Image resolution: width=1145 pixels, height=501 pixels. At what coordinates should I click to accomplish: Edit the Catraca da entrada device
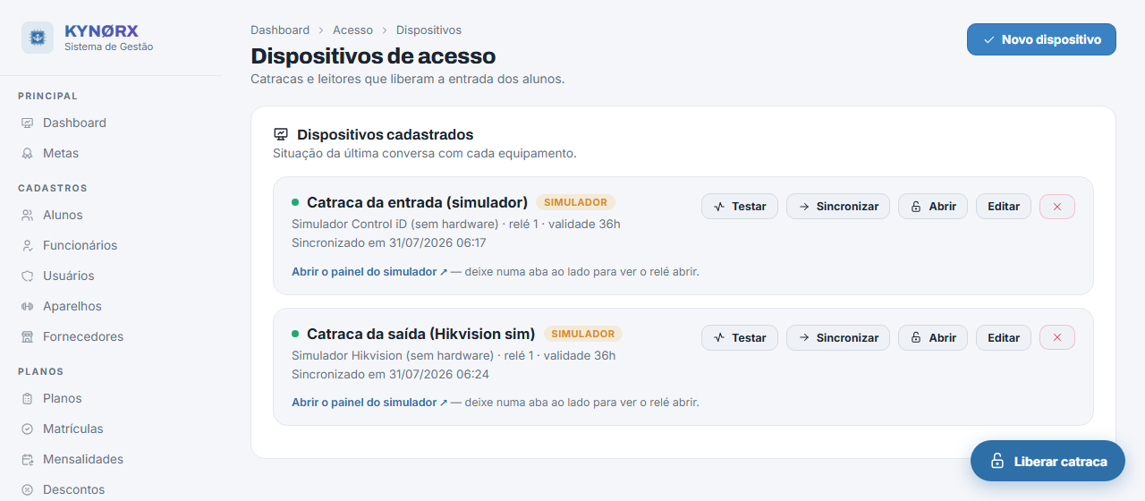pos(1004,206)
